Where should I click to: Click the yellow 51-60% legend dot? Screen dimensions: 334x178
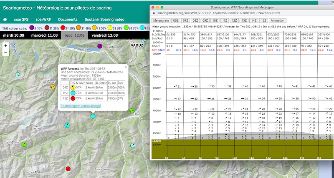pos(110,28)
